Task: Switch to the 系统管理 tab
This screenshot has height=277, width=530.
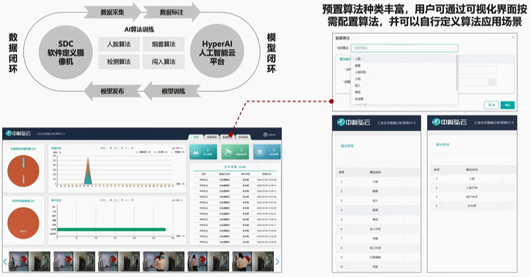Action: tap(243, 137)
